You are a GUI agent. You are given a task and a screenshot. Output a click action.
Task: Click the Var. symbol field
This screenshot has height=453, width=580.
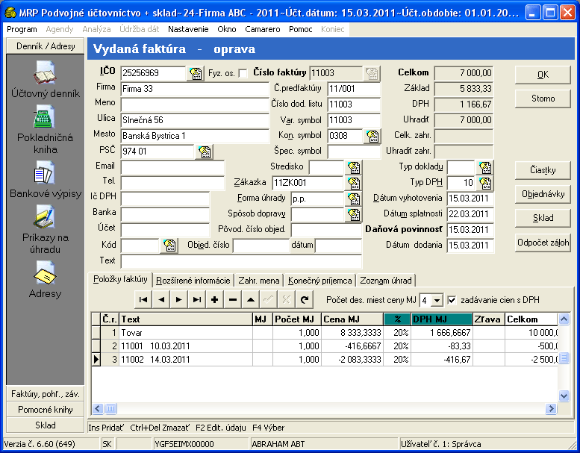pyautogui.click(x=354, y=120)
